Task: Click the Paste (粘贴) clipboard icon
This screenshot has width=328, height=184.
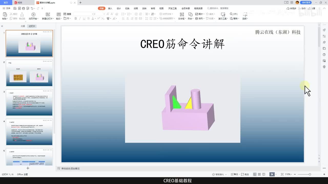Action: tap(4, 14)
